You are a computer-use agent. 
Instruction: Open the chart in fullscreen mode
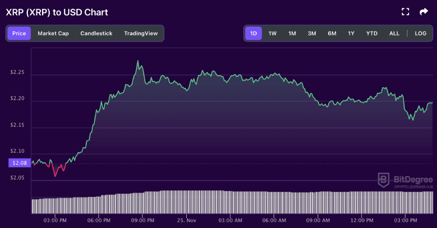click(x=405, y=11)
